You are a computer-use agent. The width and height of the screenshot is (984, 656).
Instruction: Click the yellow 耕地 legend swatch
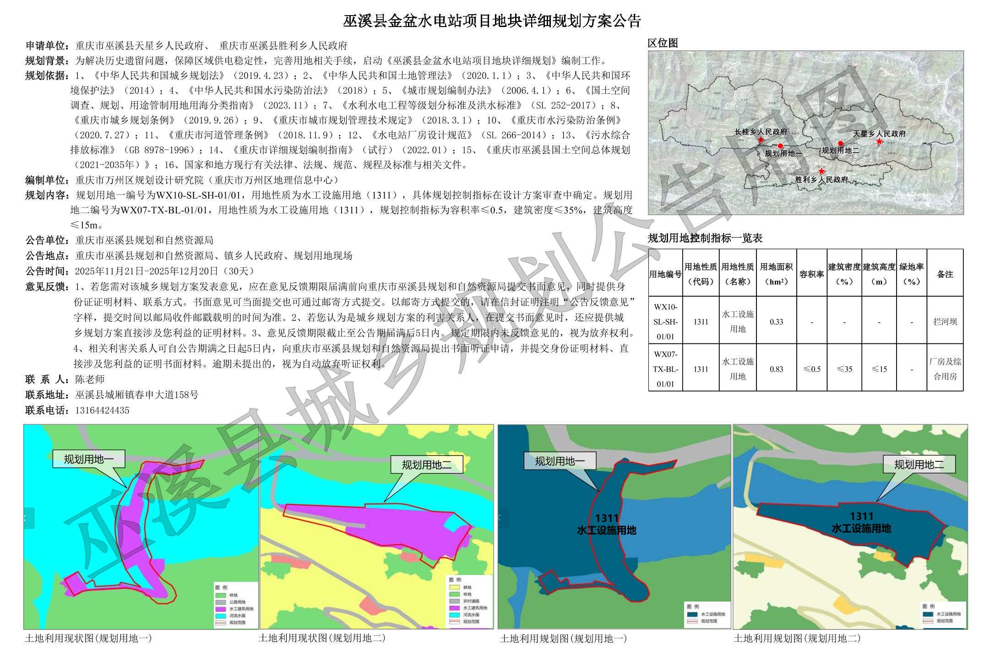[x=454, y=587]
